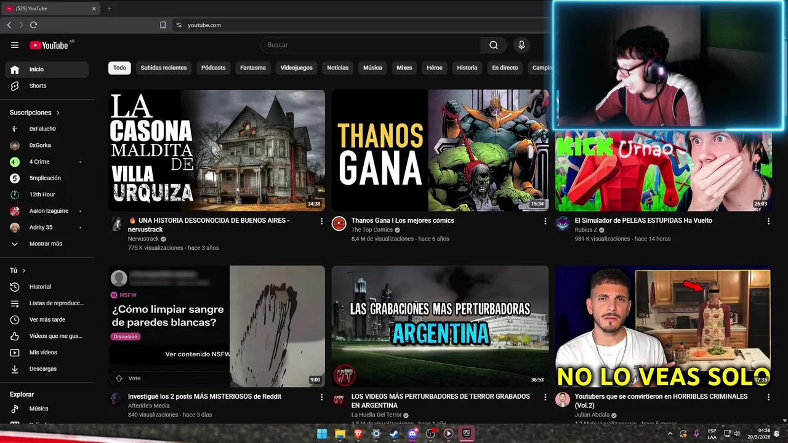
Task: Open Música under Explorar
Action: 47,409
